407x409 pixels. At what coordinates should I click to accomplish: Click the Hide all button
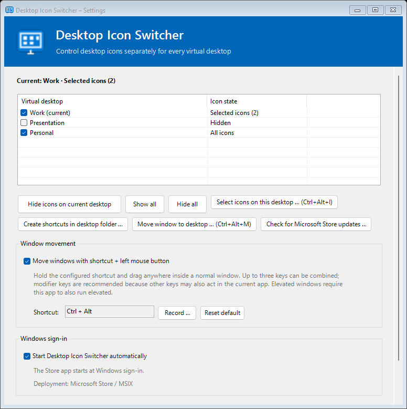(x=187, y=204)
